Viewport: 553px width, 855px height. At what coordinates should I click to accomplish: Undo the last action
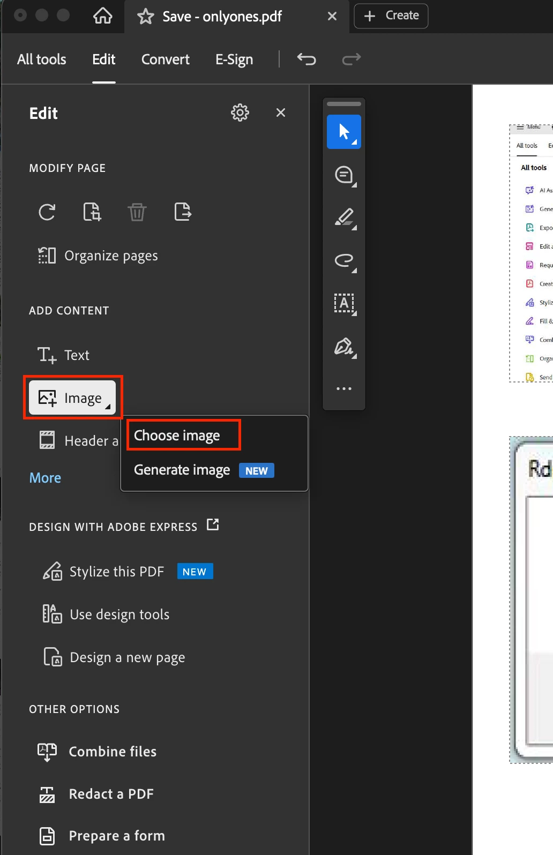(x=307, y=59)
